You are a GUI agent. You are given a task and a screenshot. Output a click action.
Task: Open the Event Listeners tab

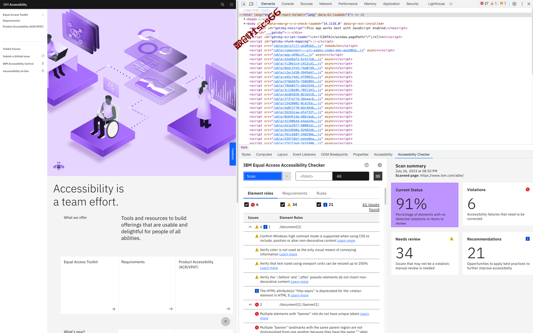point(304,154)
